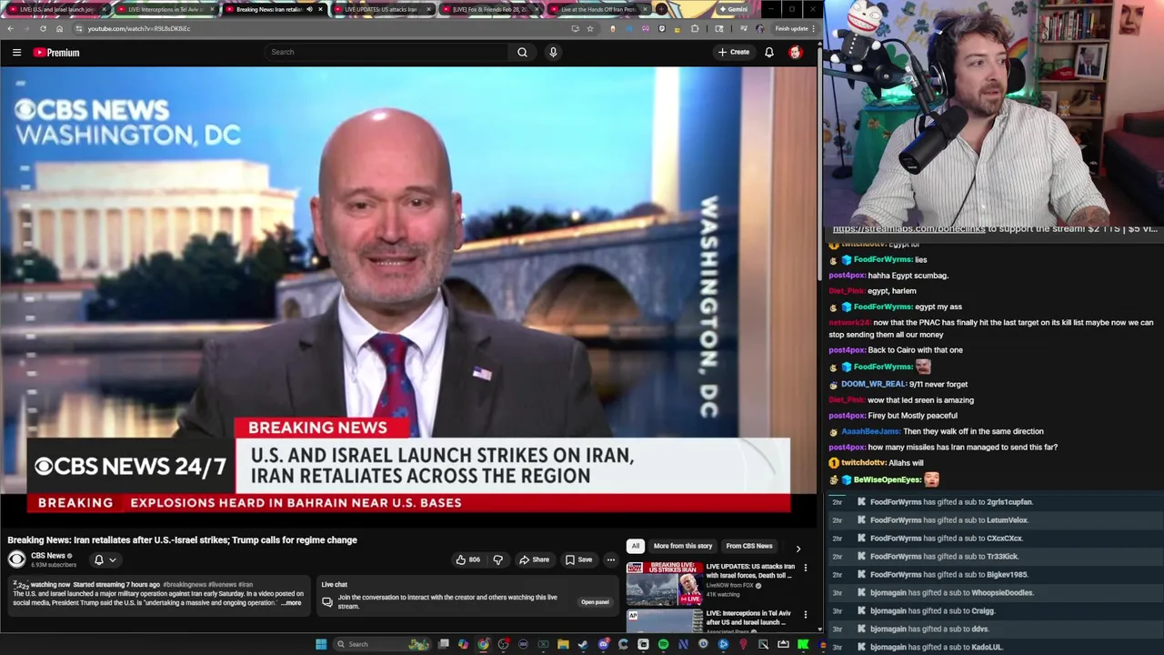
Task: Reload the YouTube page
Action: (43, 28)
